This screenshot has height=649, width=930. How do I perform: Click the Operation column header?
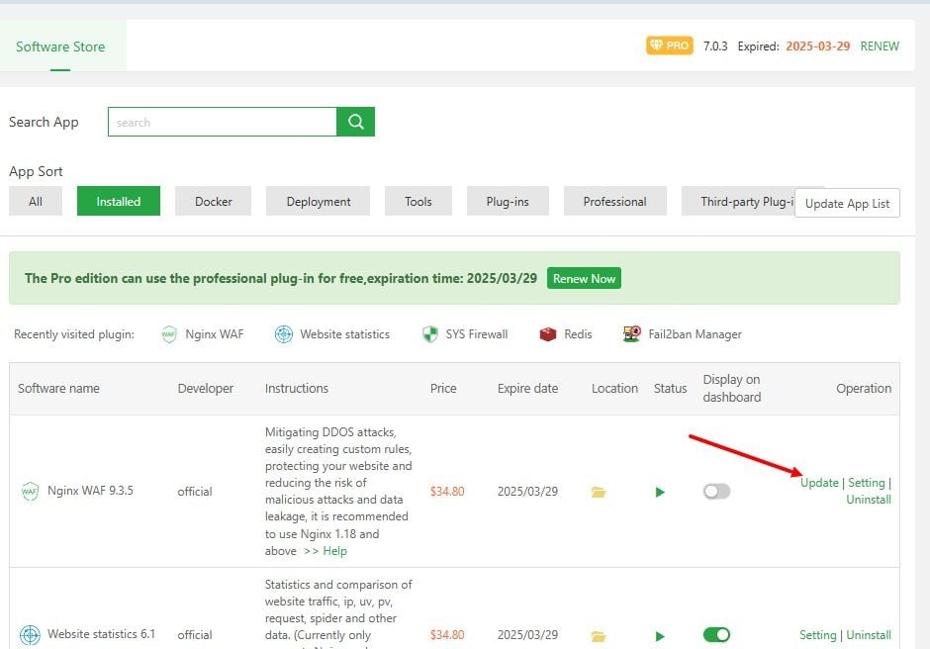click(864, 389)
